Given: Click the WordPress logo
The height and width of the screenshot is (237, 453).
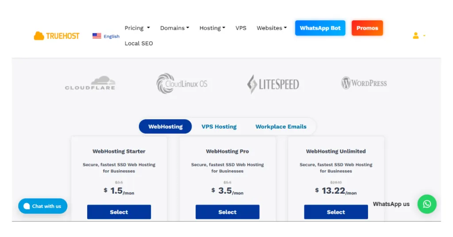Looking at the screenshot, I should tap(364, 83).
